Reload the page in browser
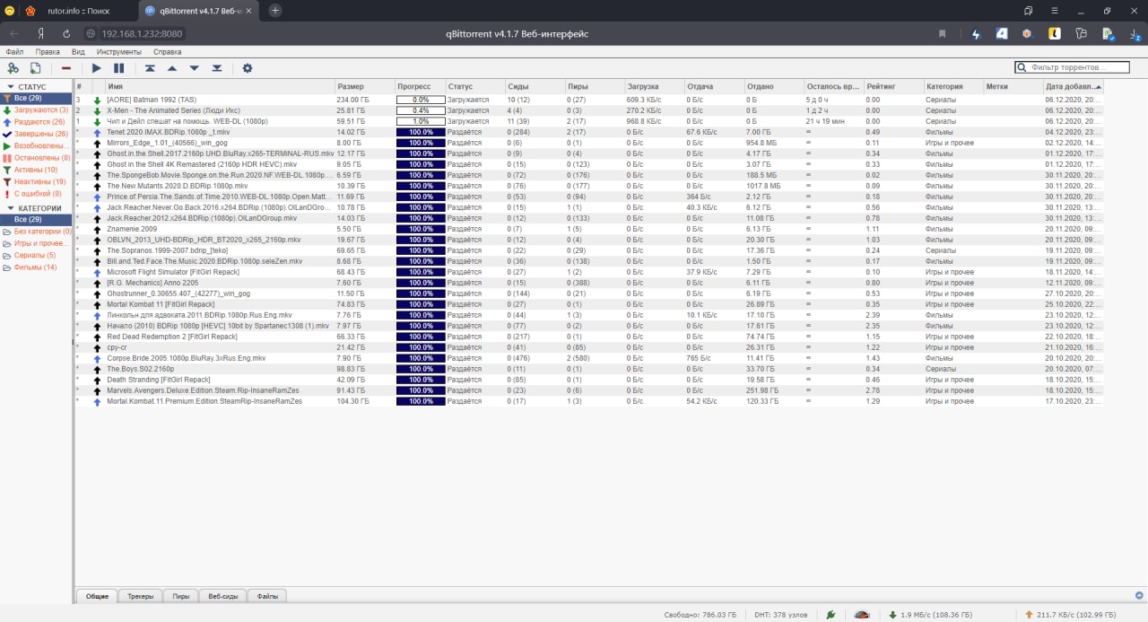This screenshot has height=622, width=1148. (66, 33)
